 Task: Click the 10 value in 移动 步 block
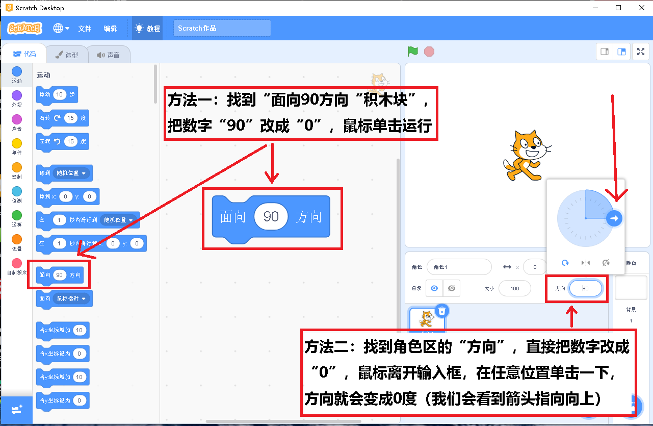click(60, 94)
